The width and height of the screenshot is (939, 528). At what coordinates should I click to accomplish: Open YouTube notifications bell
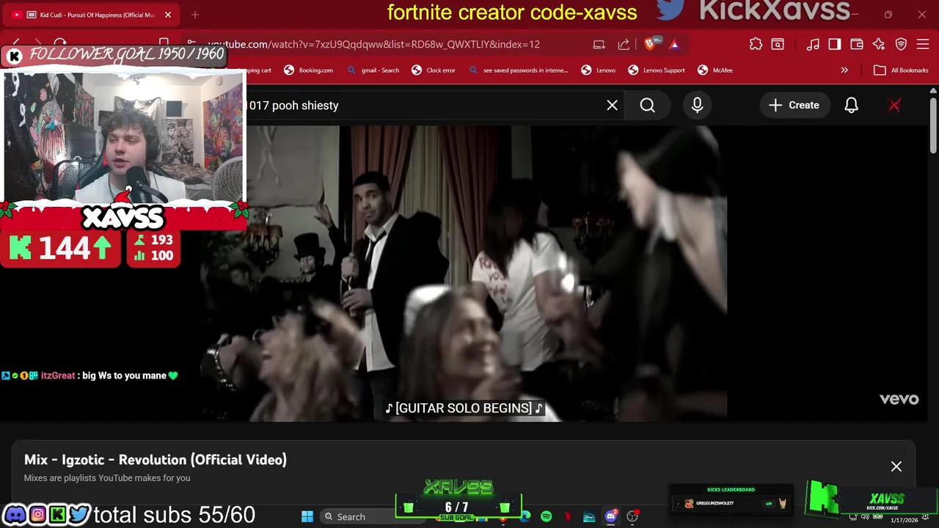[x=851, y=106]
